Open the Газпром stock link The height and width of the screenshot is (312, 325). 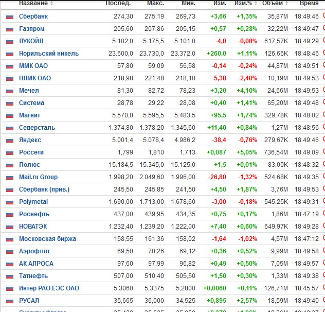(31, 29)
